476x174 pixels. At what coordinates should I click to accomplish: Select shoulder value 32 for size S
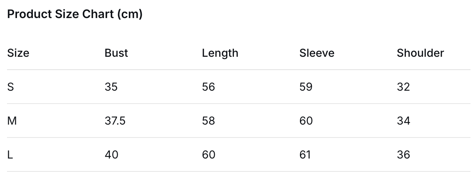coord(403,87)
